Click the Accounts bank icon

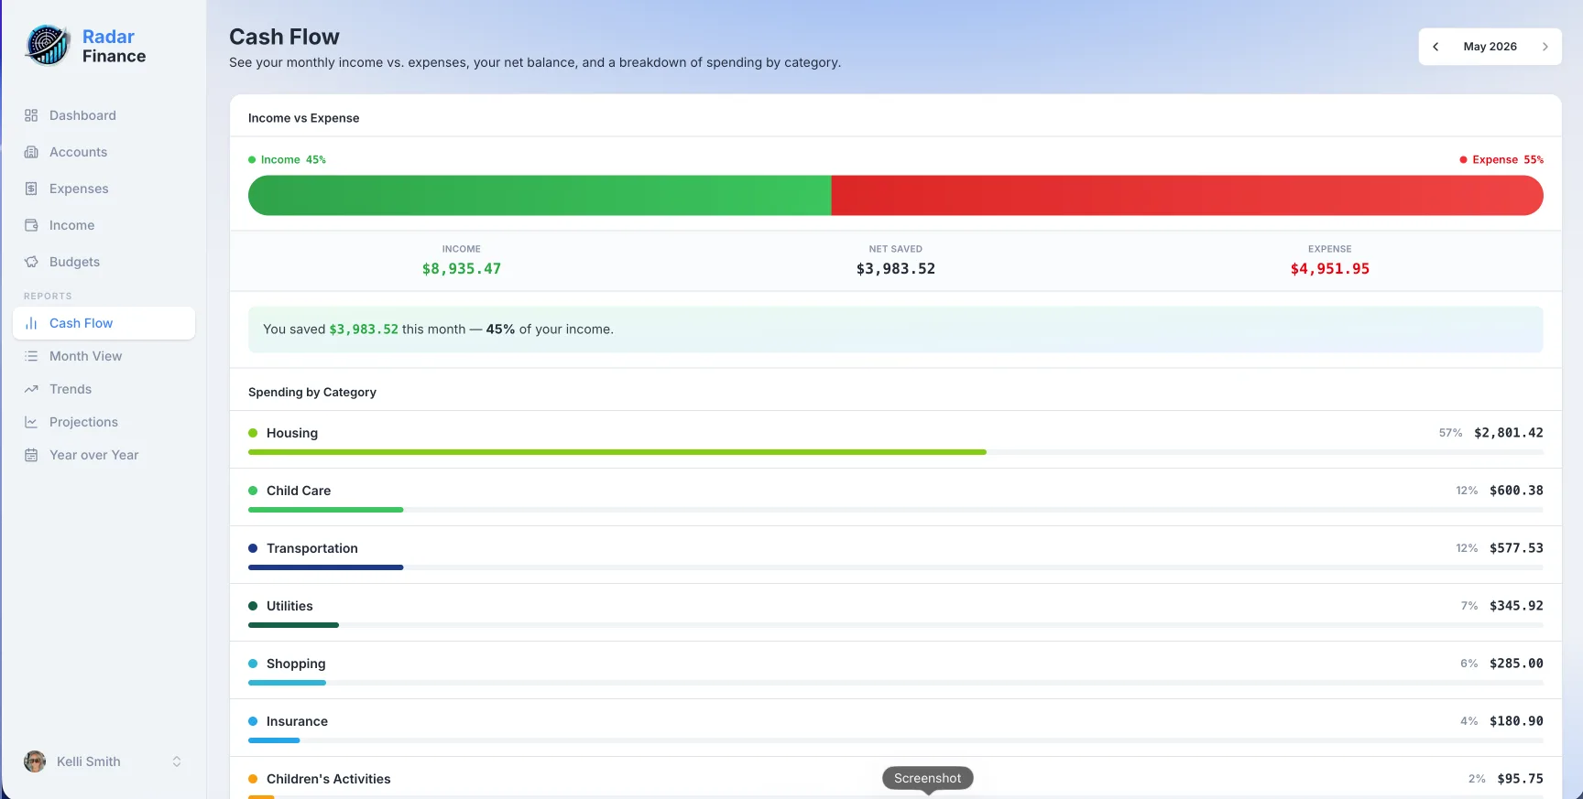click(31, 152)
